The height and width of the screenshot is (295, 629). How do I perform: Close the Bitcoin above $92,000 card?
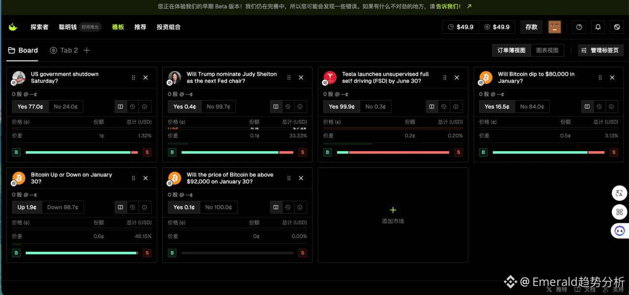(301, 178)
